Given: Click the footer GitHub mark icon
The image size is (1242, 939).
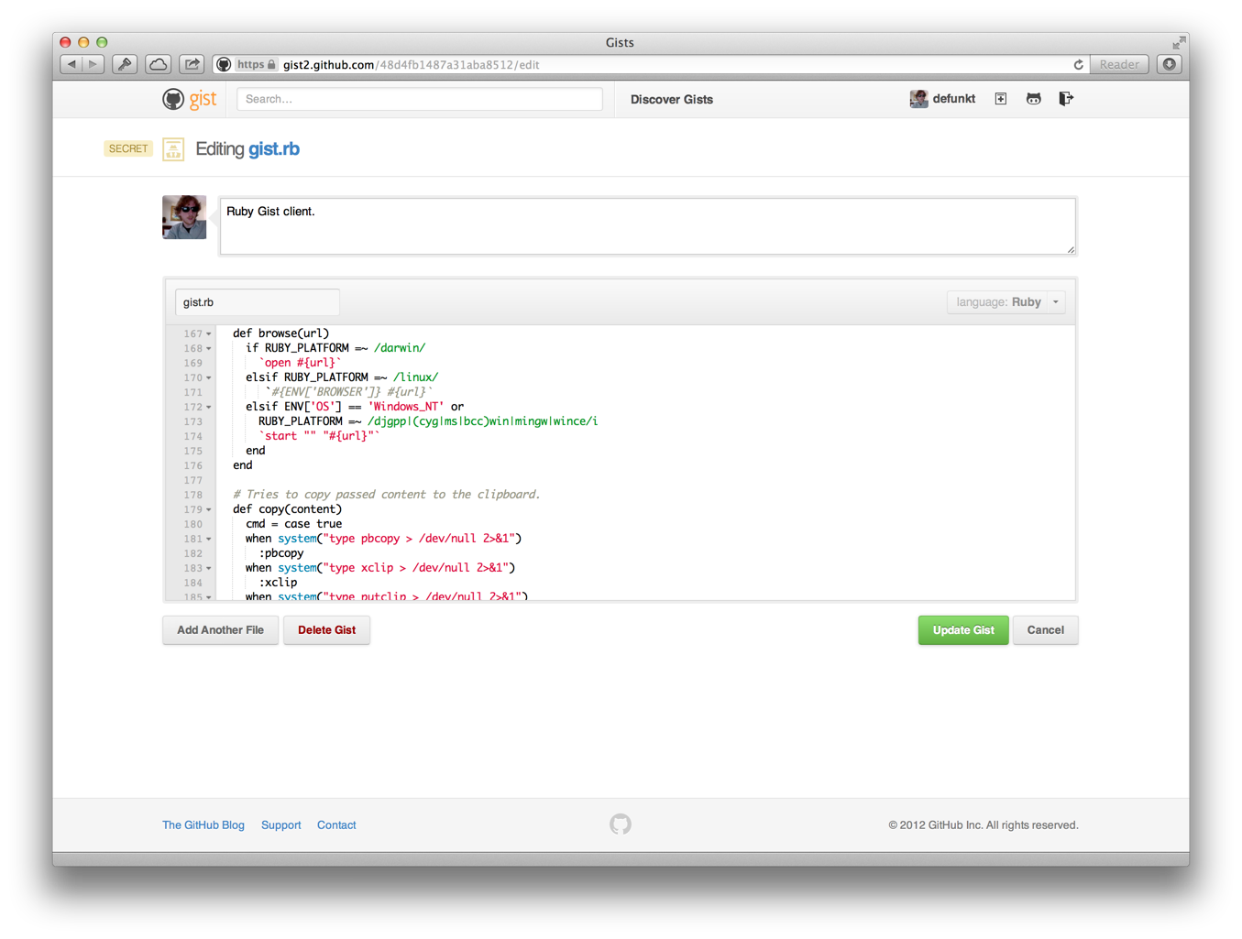Looking at the screenshot, I should 621,824.
